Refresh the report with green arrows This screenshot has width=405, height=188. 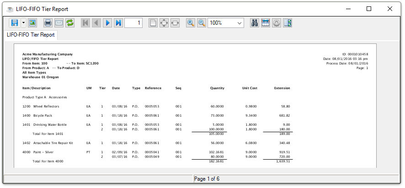coord(70,23)
